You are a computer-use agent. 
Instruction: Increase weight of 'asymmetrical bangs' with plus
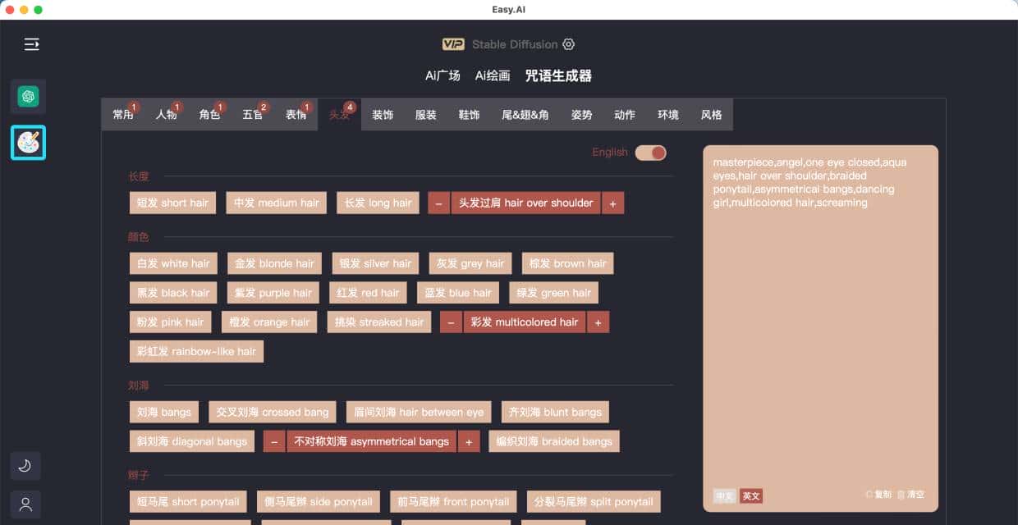[x=469, y=441]
